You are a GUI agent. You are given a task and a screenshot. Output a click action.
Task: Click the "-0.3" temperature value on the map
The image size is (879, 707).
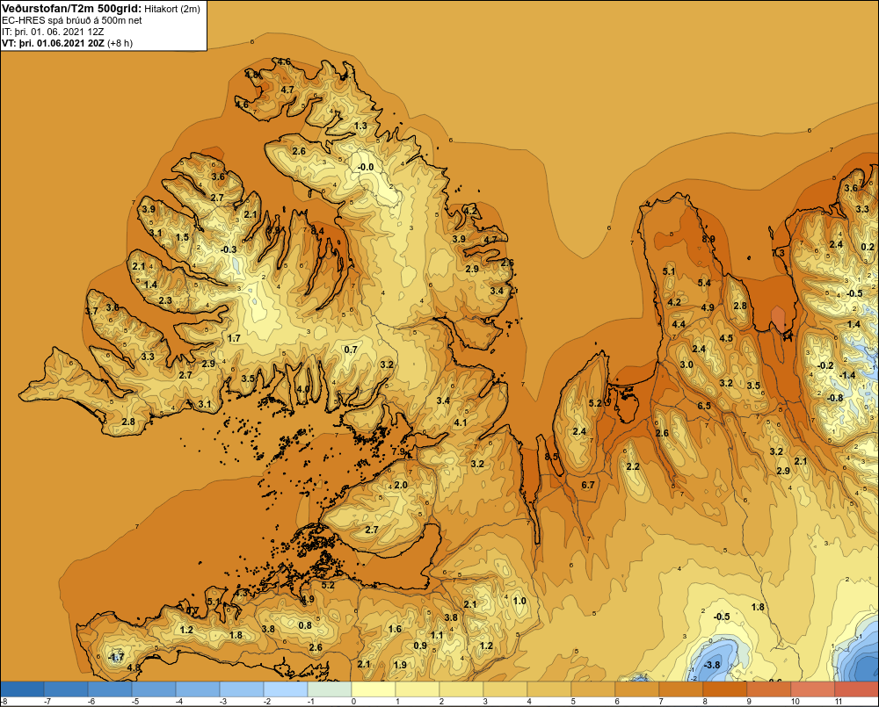click(229, 249)
